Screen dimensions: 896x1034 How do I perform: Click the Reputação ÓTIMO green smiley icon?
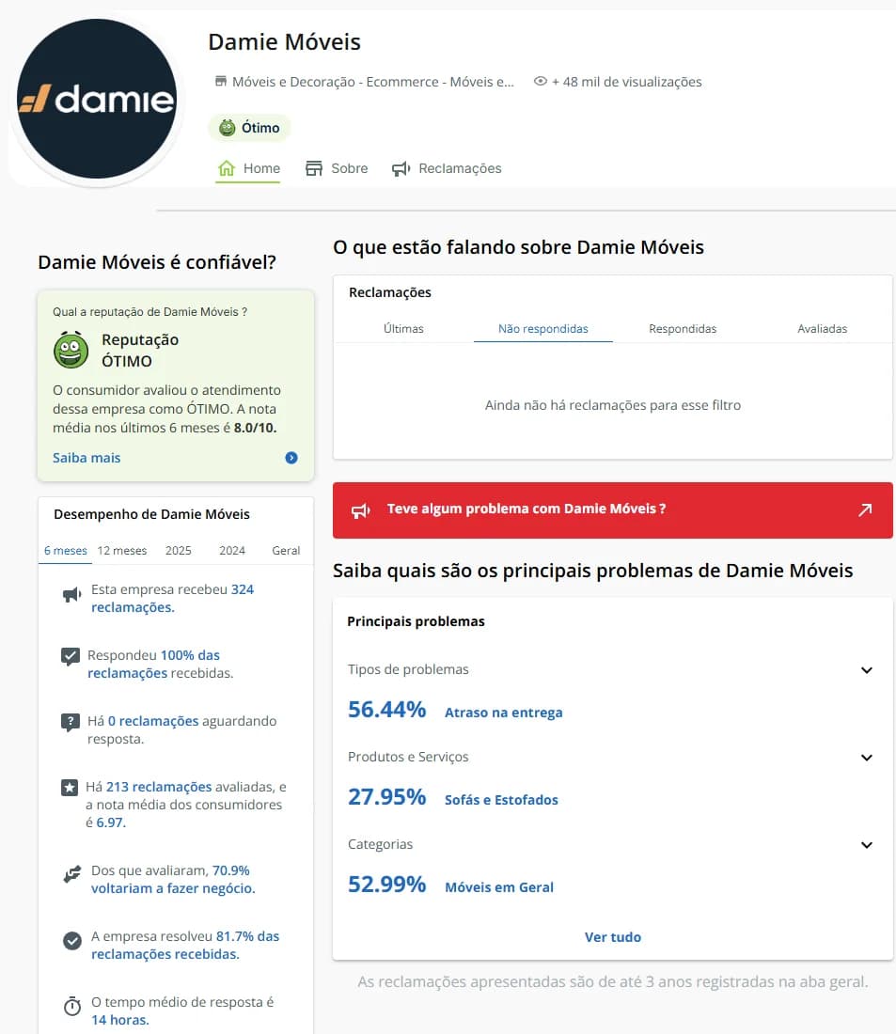coord(71,351)
